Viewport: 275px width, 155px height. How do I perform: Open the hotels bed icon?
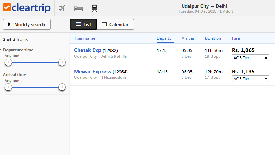click(x=78, y=8)
